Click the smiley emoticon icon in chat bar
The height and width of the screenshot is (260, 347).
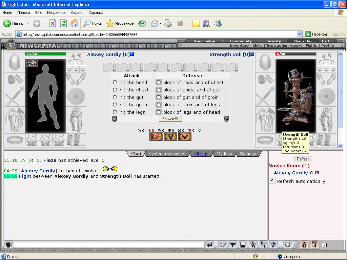287,244
